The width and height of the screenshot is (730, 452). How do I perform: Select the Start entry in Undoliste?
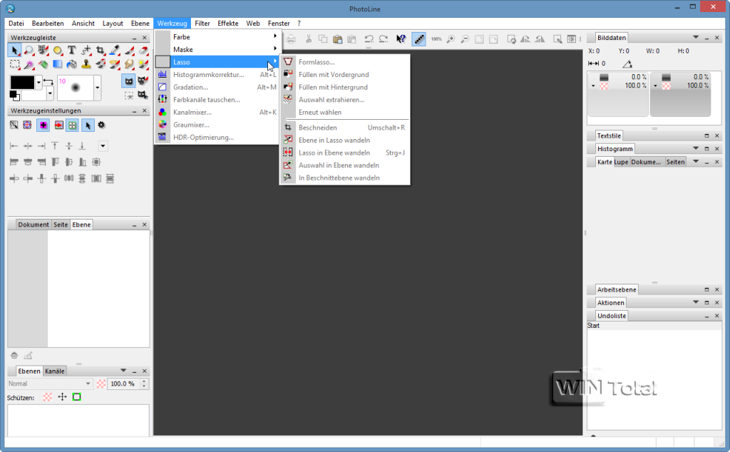pos(654,325)
